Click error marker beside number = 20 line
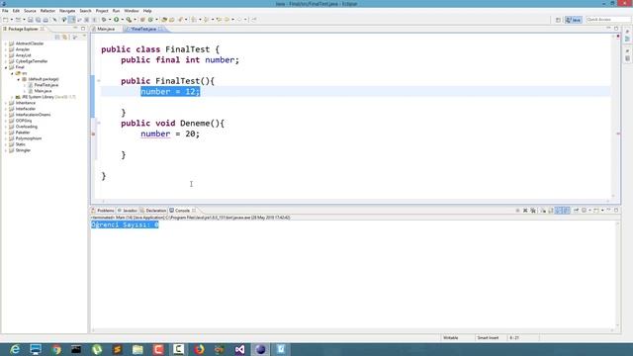 click(x=93, y=134)
